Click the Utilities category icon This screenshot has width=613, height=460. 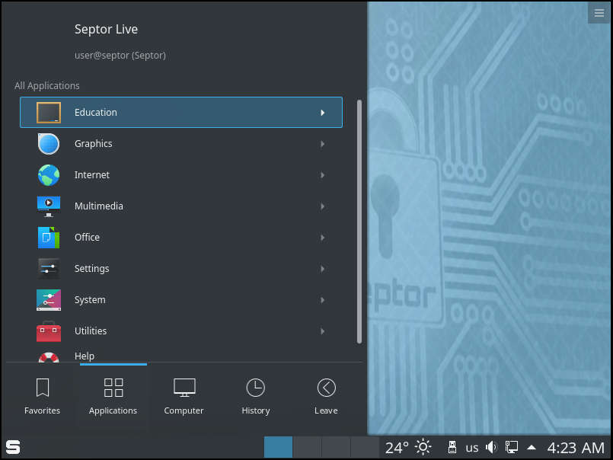click(49, 331)
